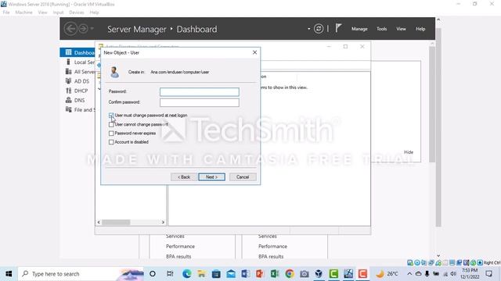Screen dimensions: 501x281
Task: Open the VirtualBox File menu
Action: (x=6, y=12)
